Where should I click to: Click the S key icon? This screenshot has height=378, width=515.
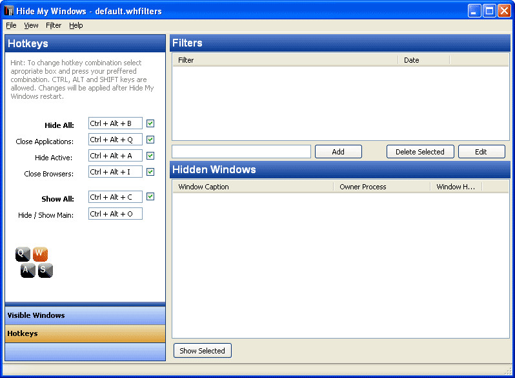click(45, 271)
